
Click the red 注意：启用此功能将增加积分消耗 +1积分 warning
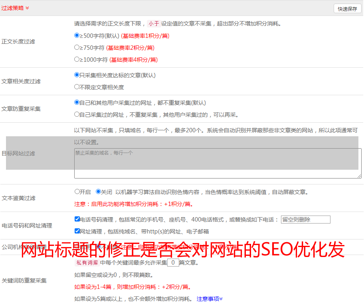(134, 204)
